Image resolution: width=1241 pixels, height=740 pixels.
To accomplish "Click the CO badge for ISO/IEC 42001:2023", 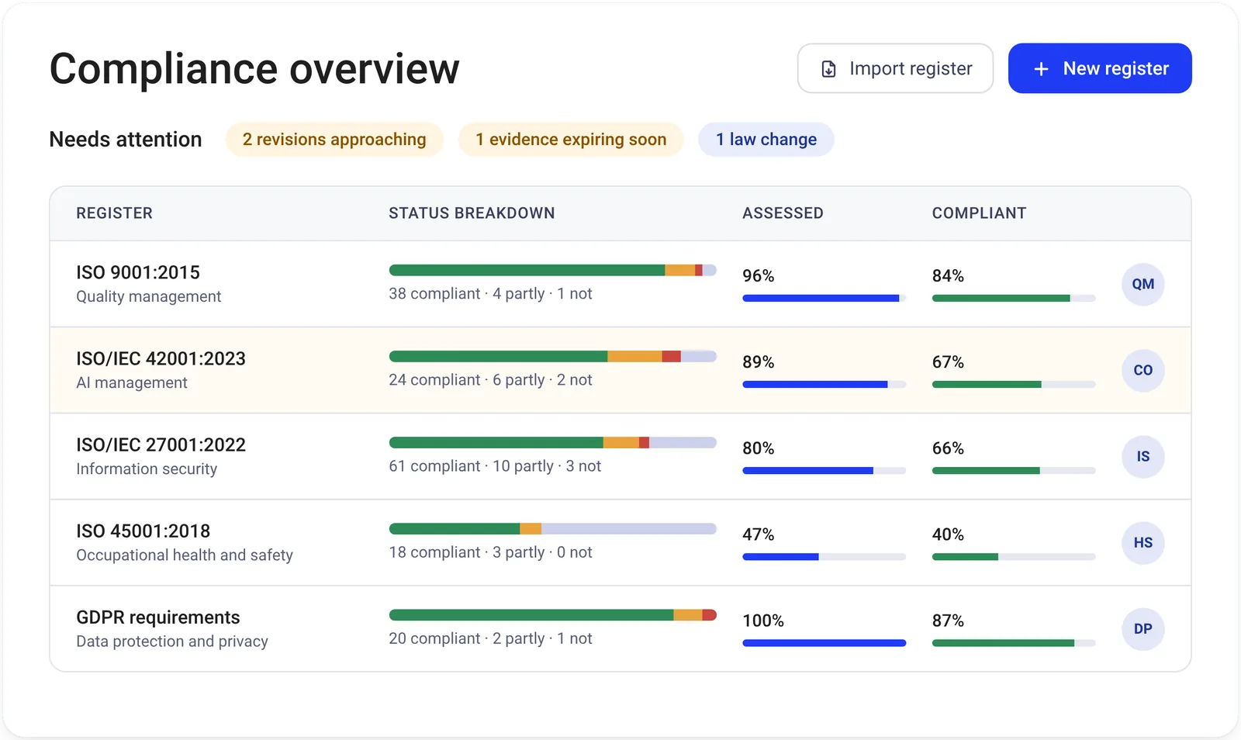I will (x=1143, y=370).
